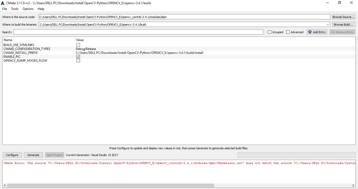358x189 pixels.
Task: Open the Options menu
Action: pyautogui.click(x=28, y=9)
